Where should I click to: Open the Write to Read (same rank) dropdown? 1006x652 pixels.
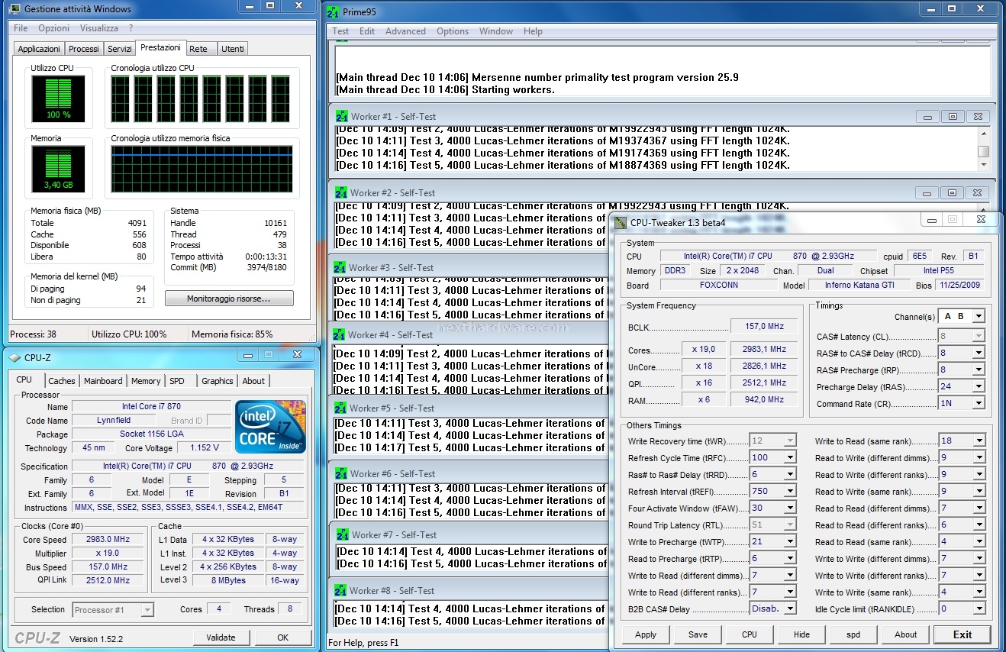[962, 441]
